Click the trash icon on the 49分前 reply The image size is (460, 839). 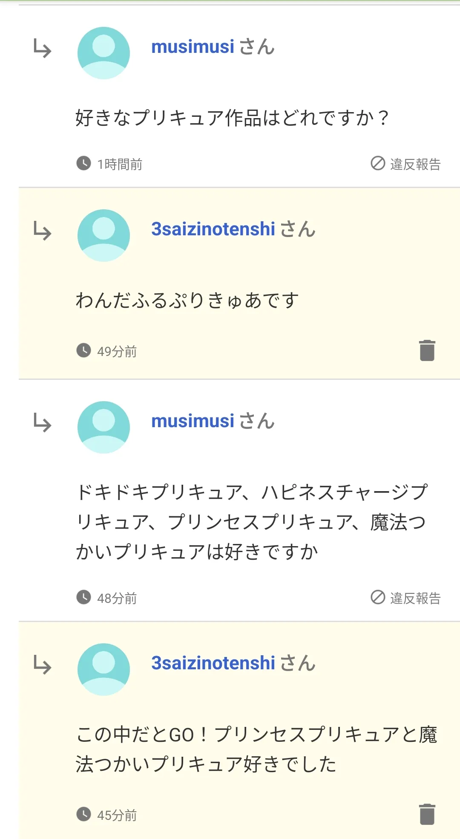[x=427, y=350]
